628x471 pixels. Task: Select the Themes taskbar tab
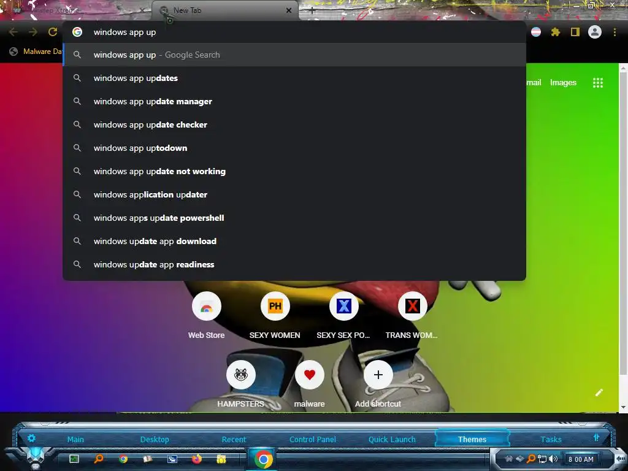pyautogui.click(x=472, y=439)
